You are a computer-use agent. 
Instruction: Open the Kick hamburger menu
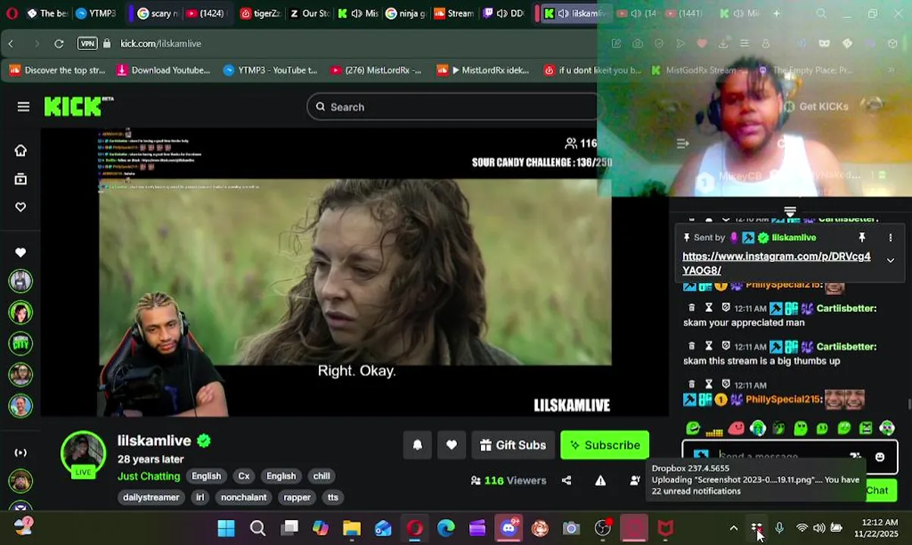pyautogui.click(x=23, y=107)
